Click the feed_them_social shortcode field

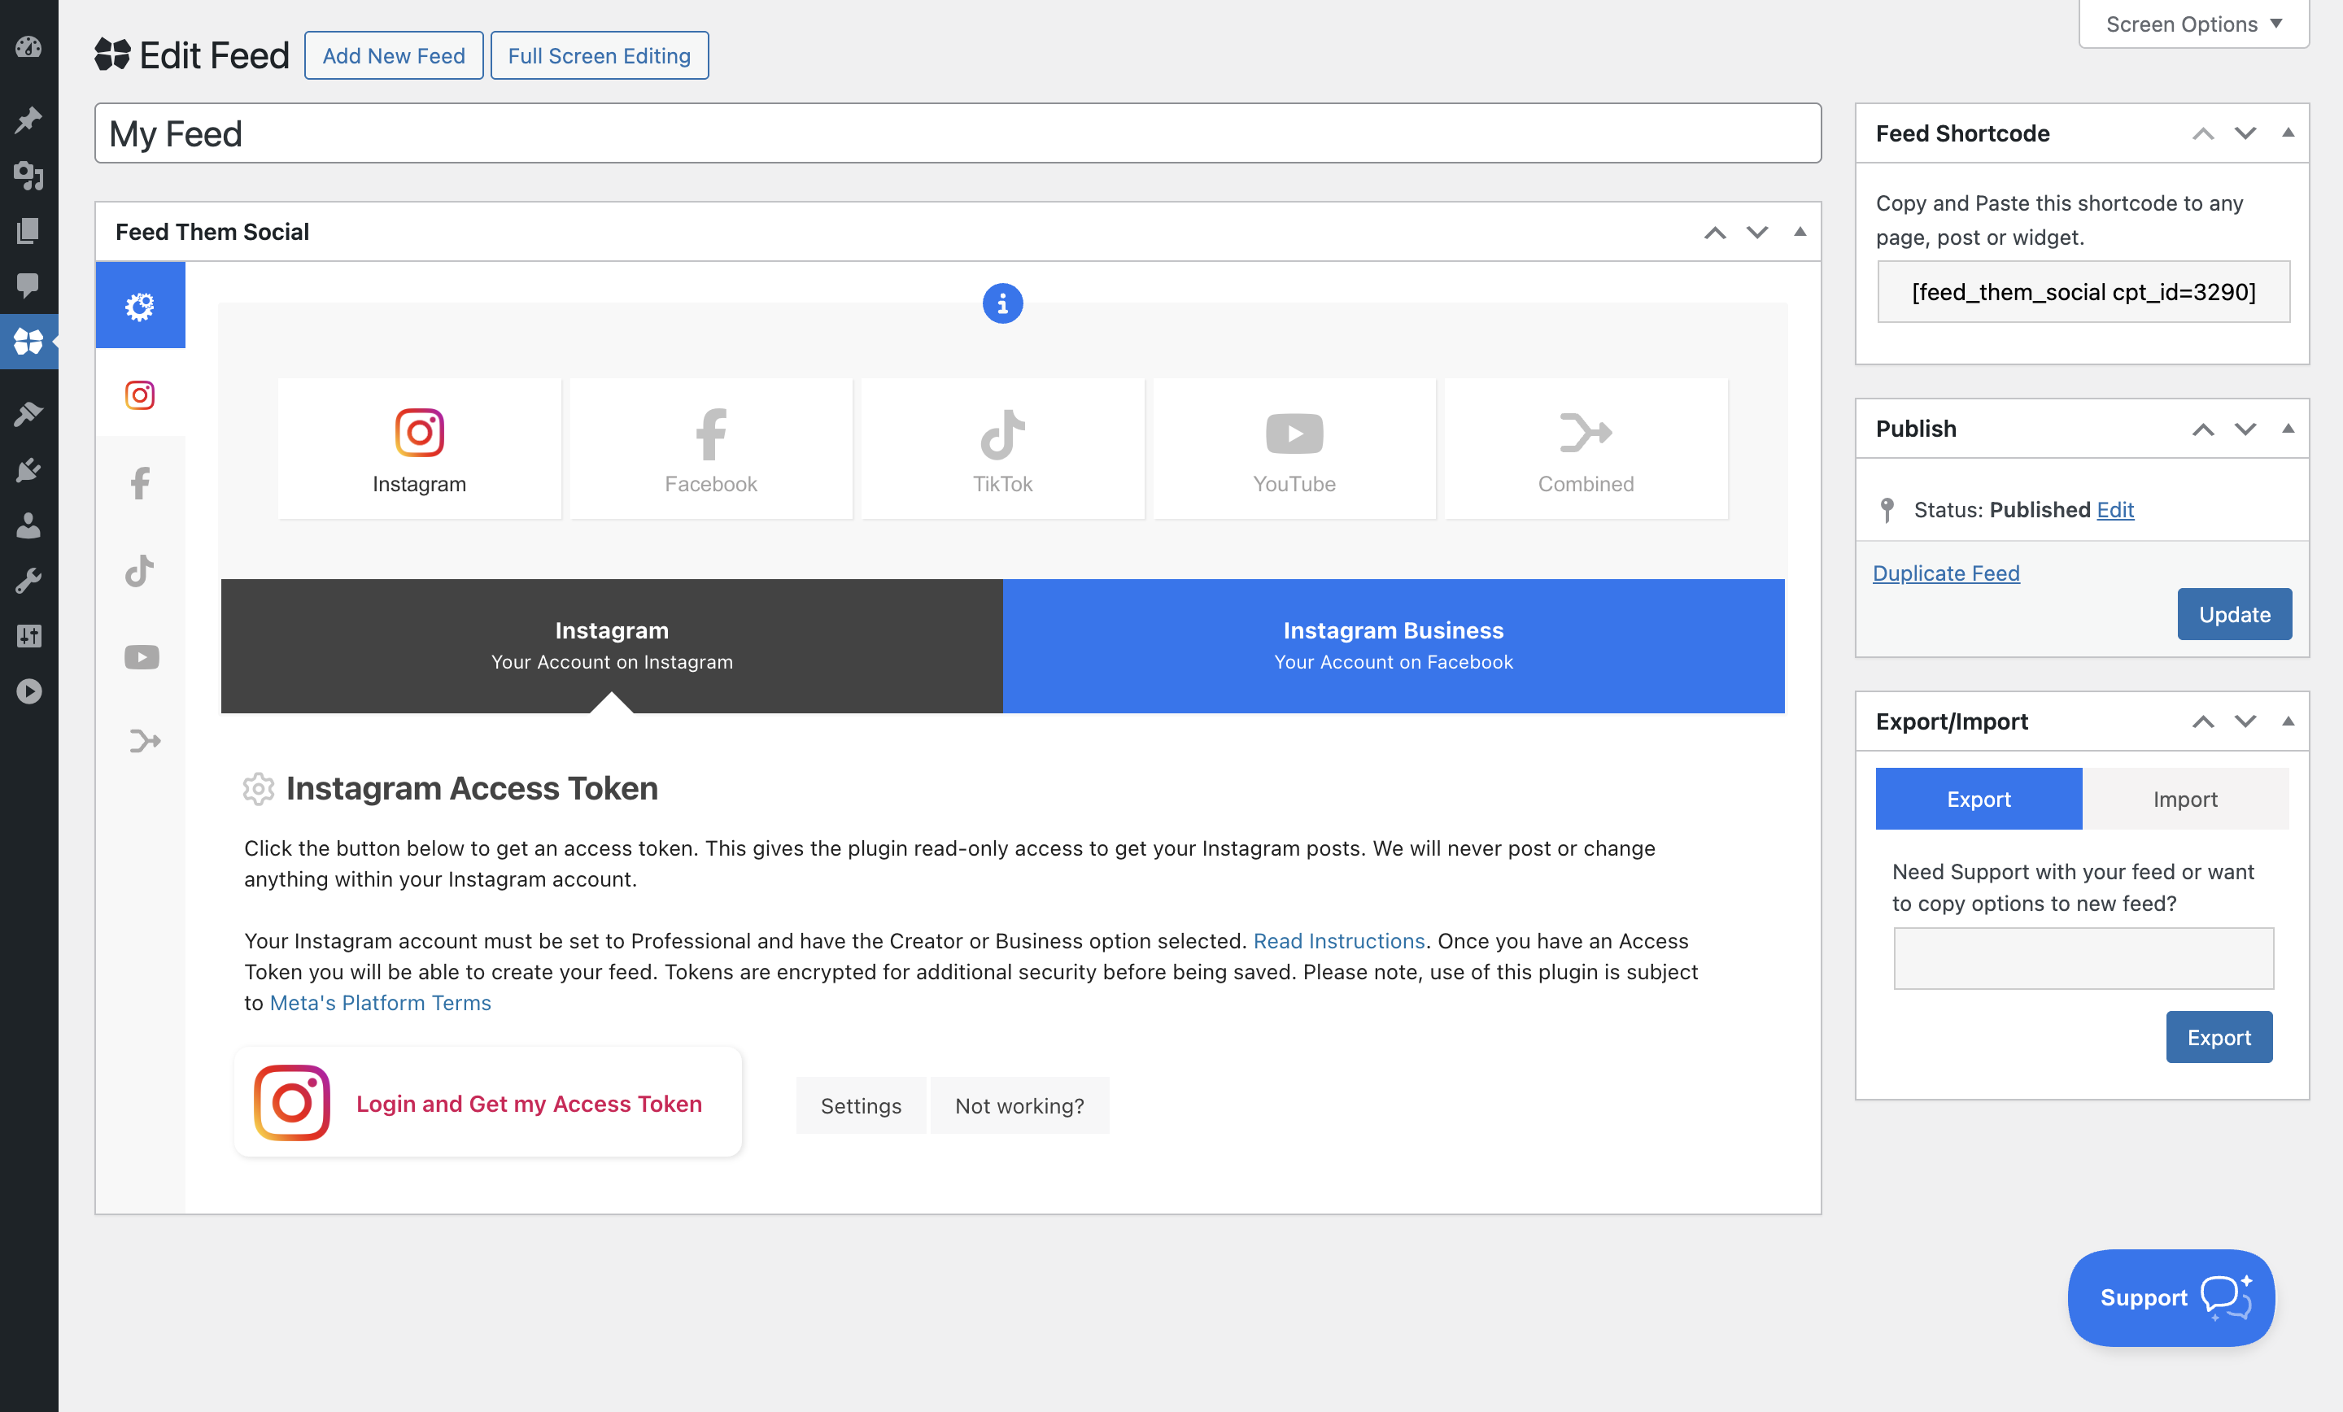click(2083, 292)
